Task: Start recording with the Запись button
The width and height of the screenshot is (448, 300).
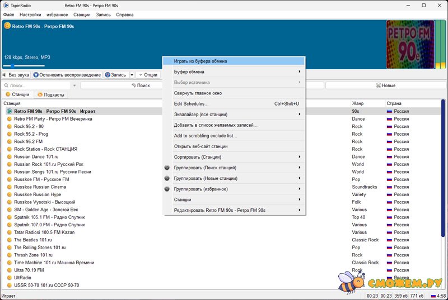Action: point(115,75)
